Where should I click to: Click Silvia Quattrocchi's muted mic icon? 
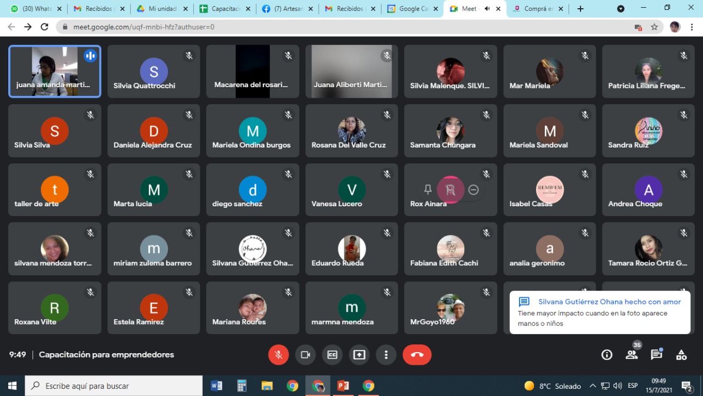189,55
